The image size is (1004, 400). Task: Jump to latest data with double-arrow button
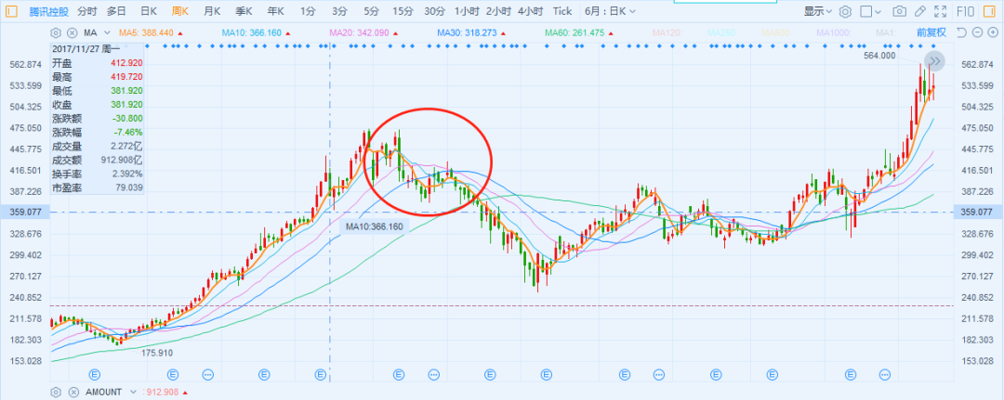(x=935, y=61)
